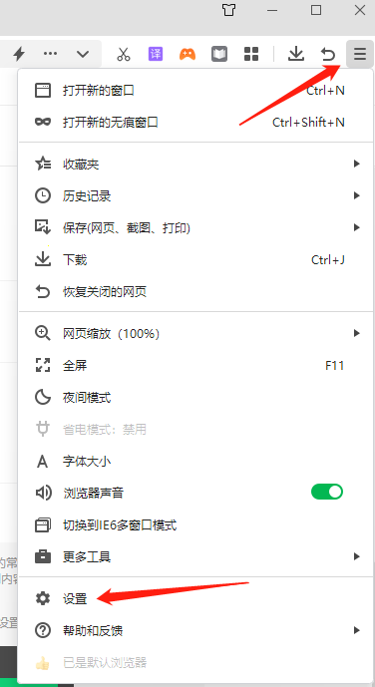
Task: Expand the 更多工具 submenu arrow
Action: coord(357,556)
